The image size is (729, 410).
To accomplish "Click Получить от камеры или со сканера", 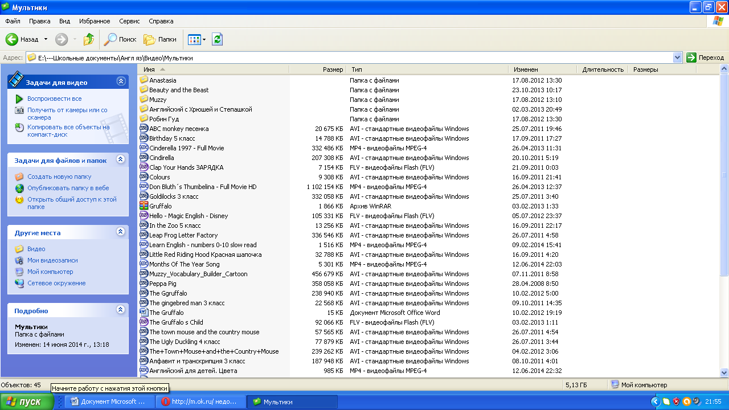I will (x=67, y=114).
